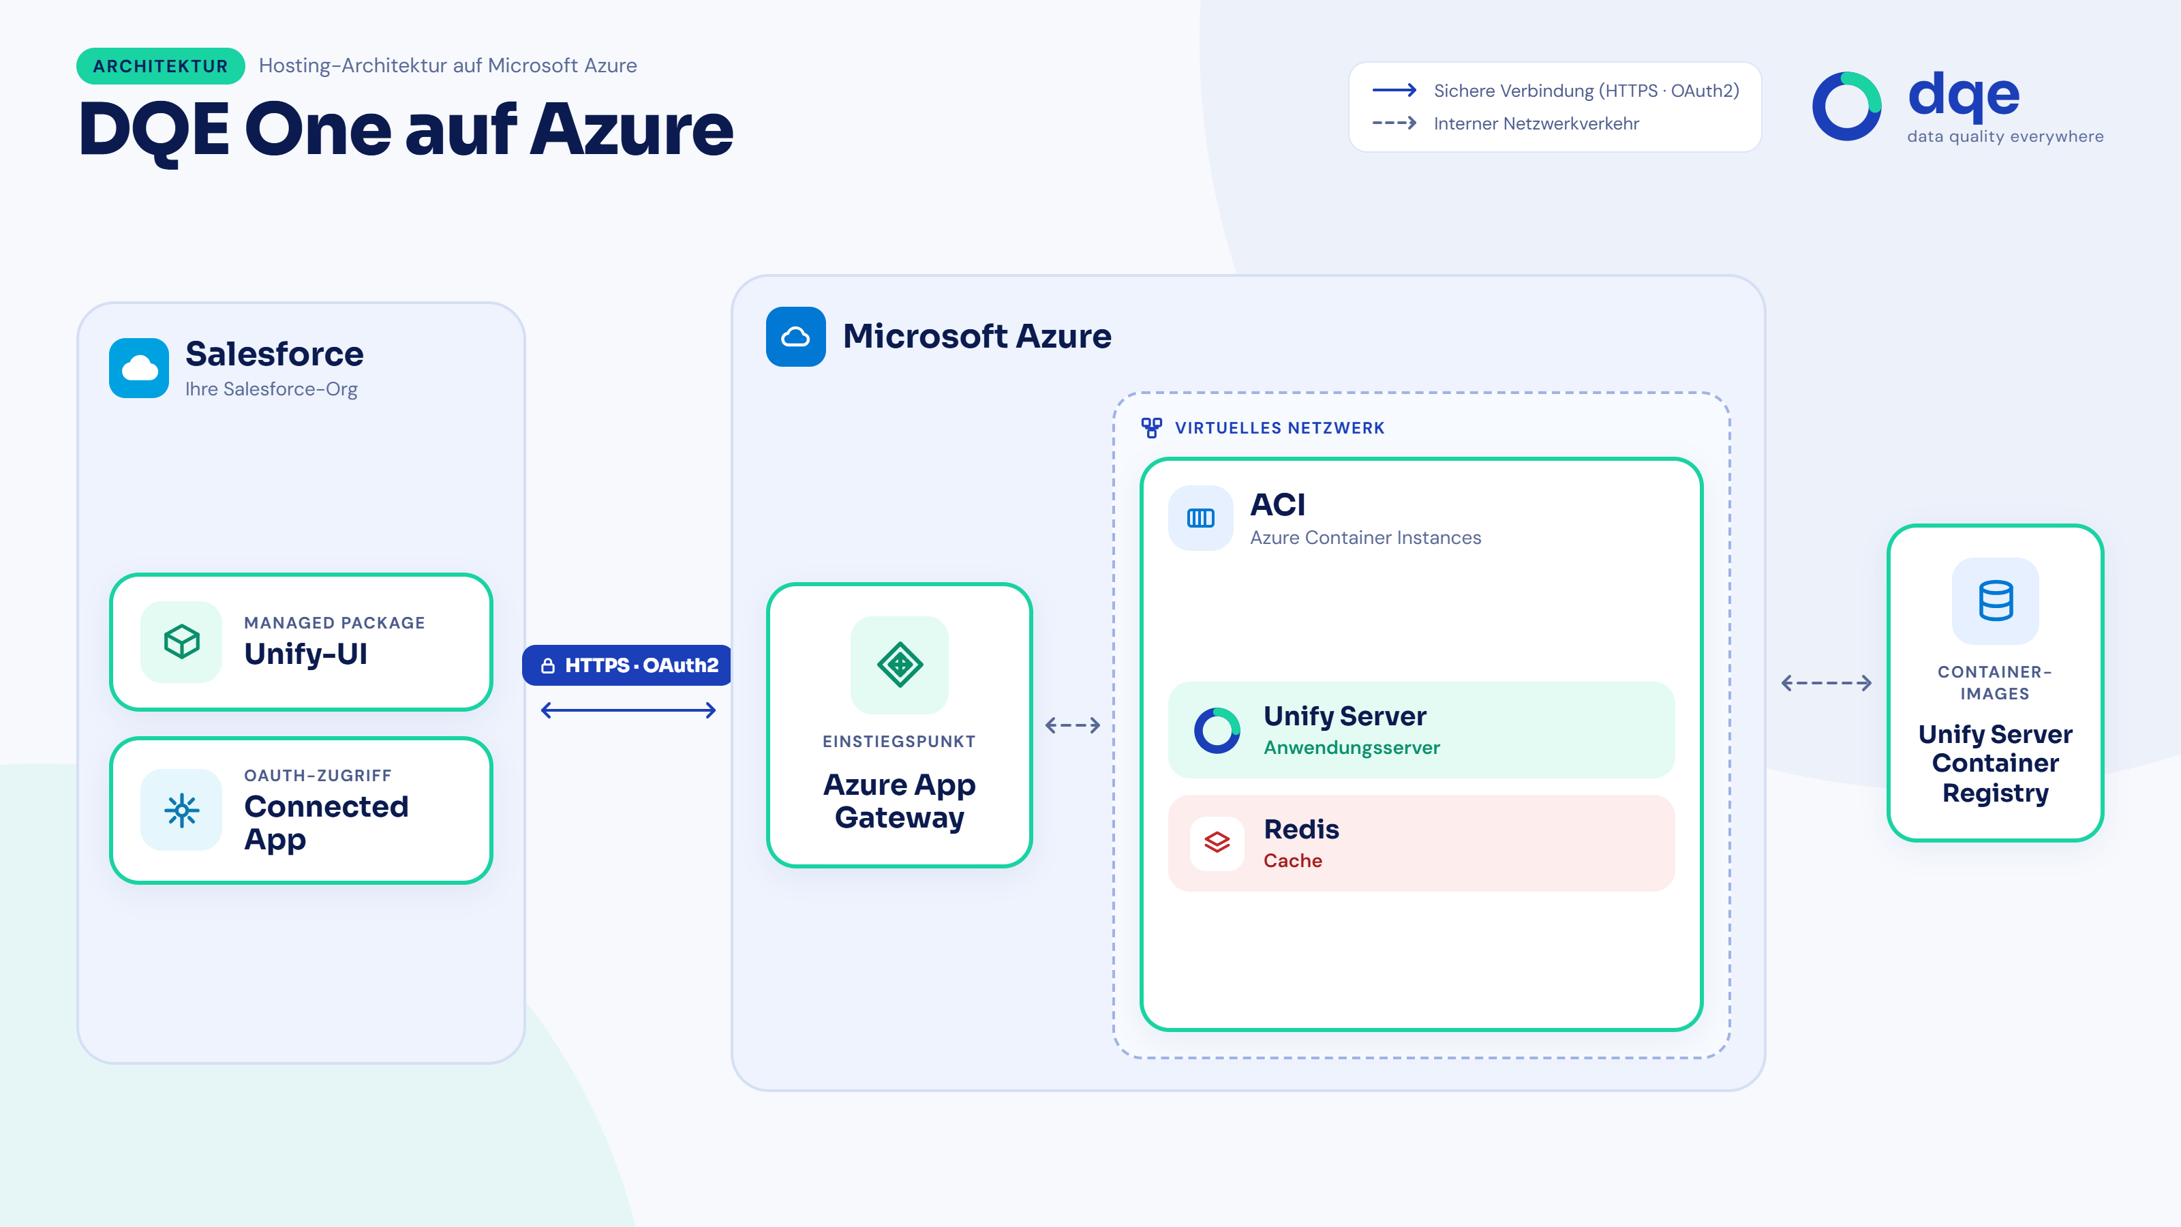Image resolution: width=2181 pixels, height=1227 pixels.
Task: Click the 'DQE One auf Azure' title
Action: 406,130
